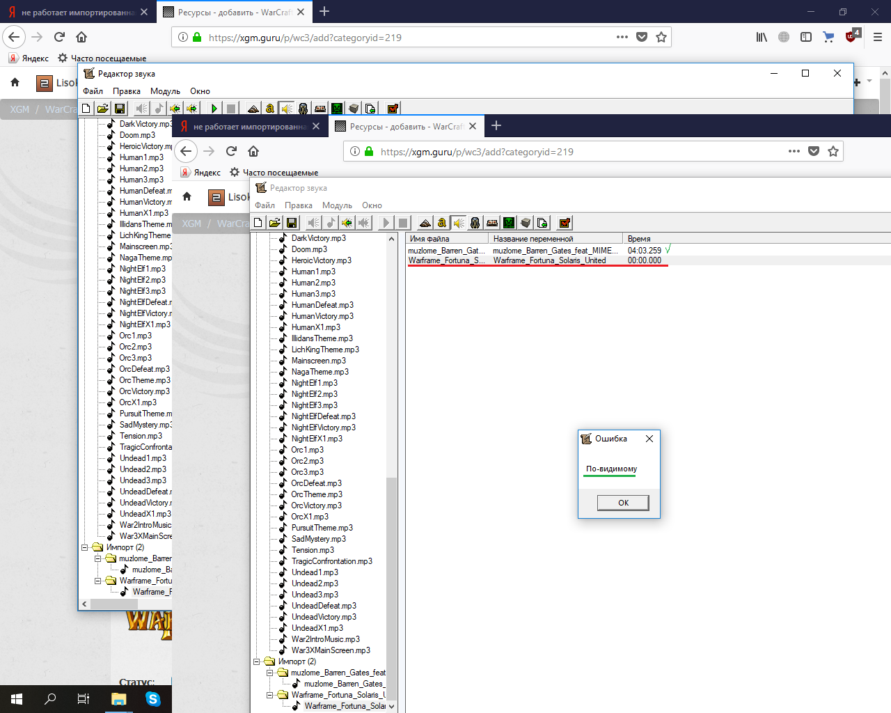Select TragicConfrontation.mp3 in front sound tree
The width and height of the screenshot is (891, 713).
click(331, 561)
